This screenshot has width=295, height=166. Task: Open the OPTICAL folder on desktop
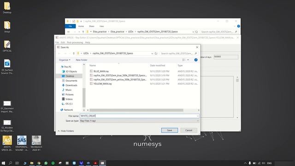point(7,46)
